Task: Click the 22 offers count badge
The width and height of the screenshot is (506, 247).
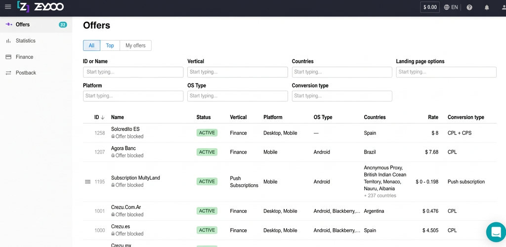Action: (x=63, y=25)
